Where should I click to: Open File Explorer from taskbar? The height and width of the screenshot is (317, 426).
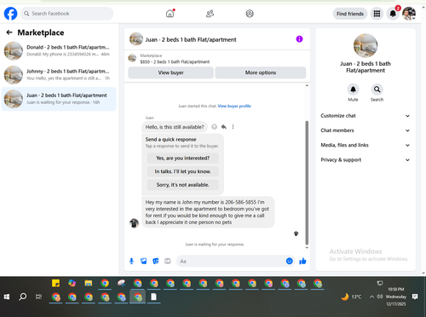pyautogui.click(x=89, y=283)
